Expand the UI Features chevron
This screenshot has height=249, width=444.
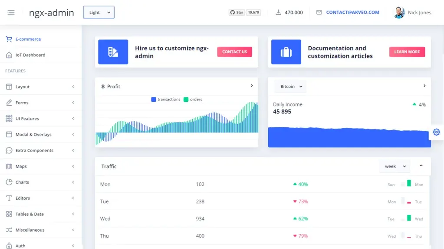[73, 118]
